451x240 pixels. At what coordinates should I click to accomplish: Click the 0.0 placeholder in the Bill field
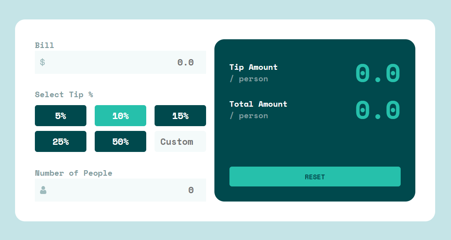coord(185,62)
